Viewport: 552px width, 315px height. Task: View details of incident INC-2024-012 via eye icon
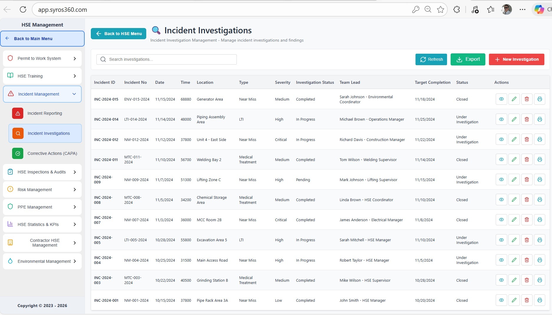(501, 140)
